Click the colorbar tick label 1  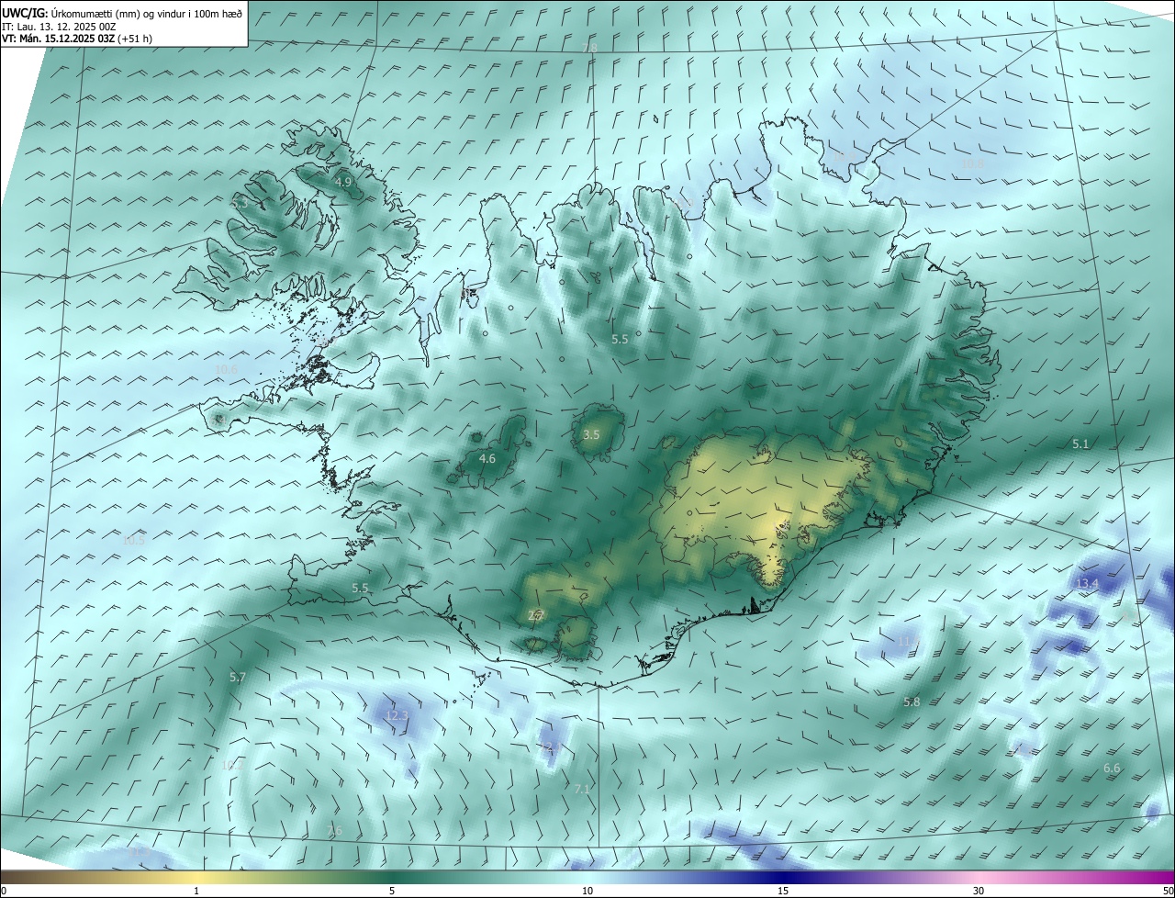click(x=197, y=891)
